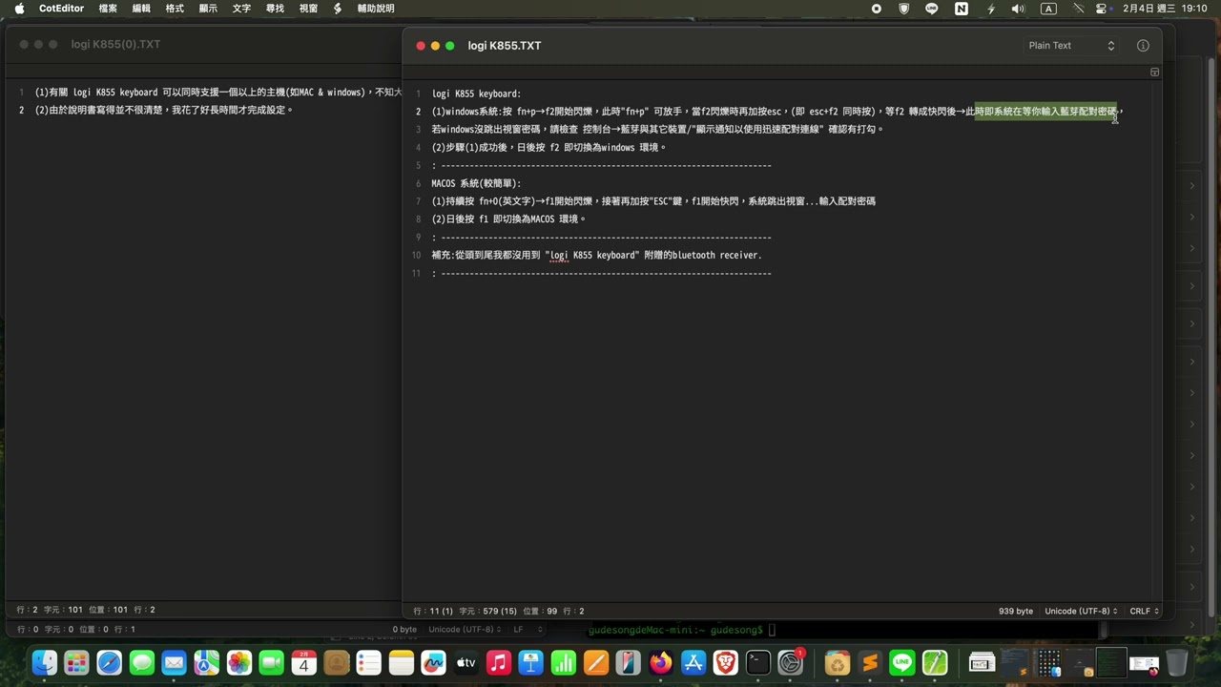
Task: Open Brave browser from the Dock
Action: pos(725,662)
